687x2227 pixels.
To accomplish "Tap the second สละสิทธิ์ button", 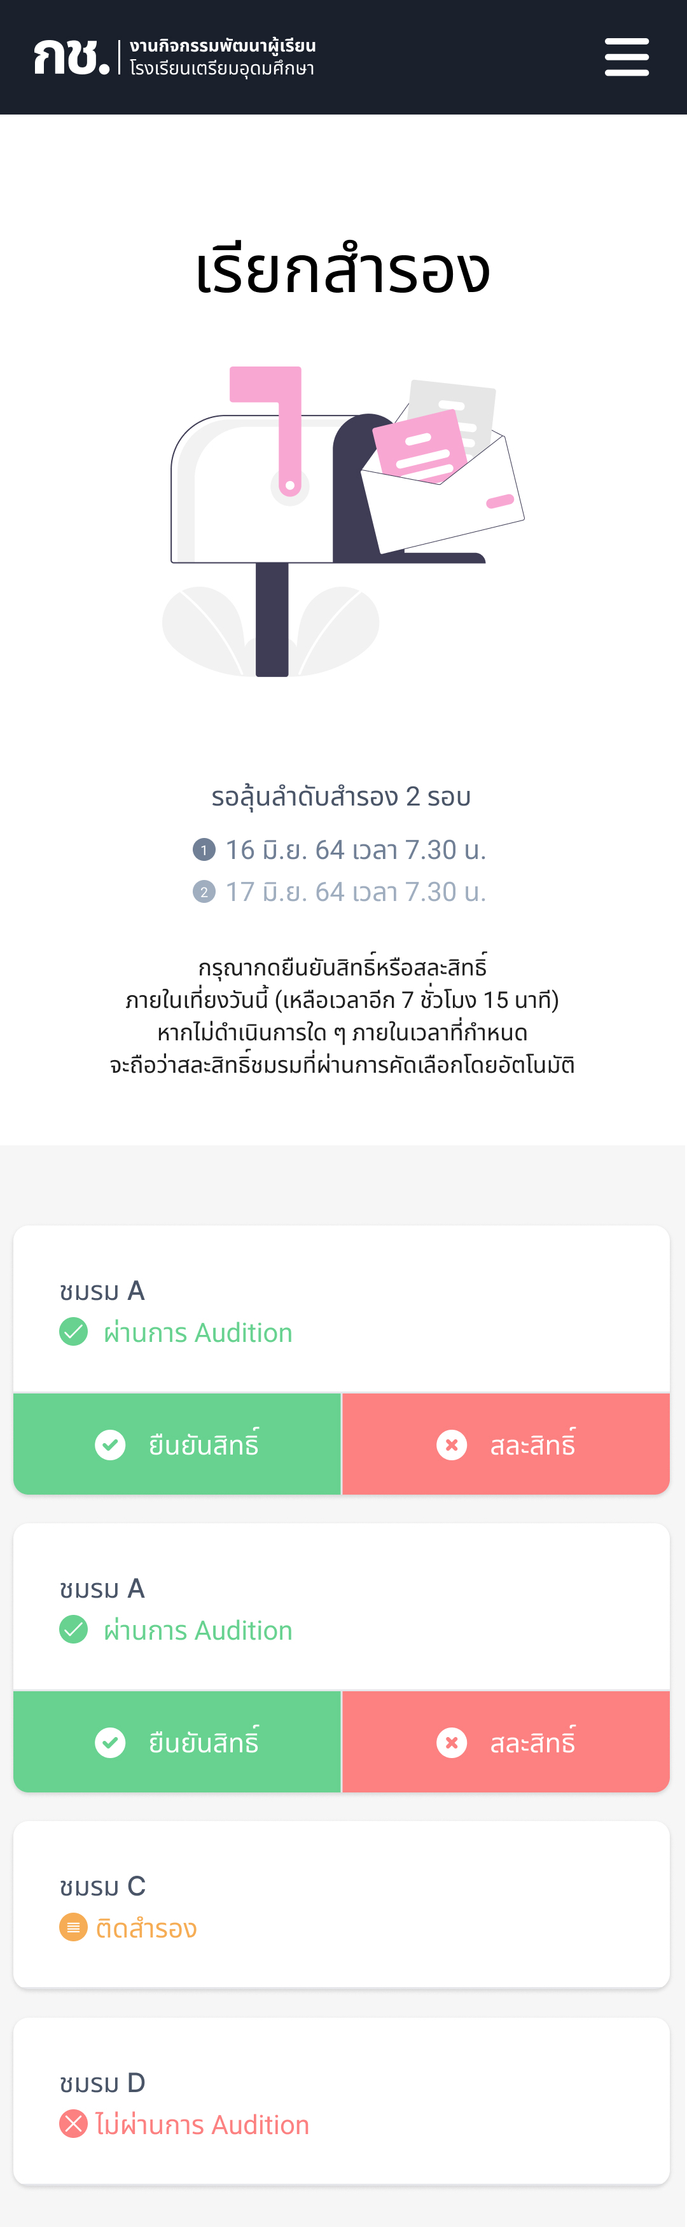I will tap(506, 1741).
